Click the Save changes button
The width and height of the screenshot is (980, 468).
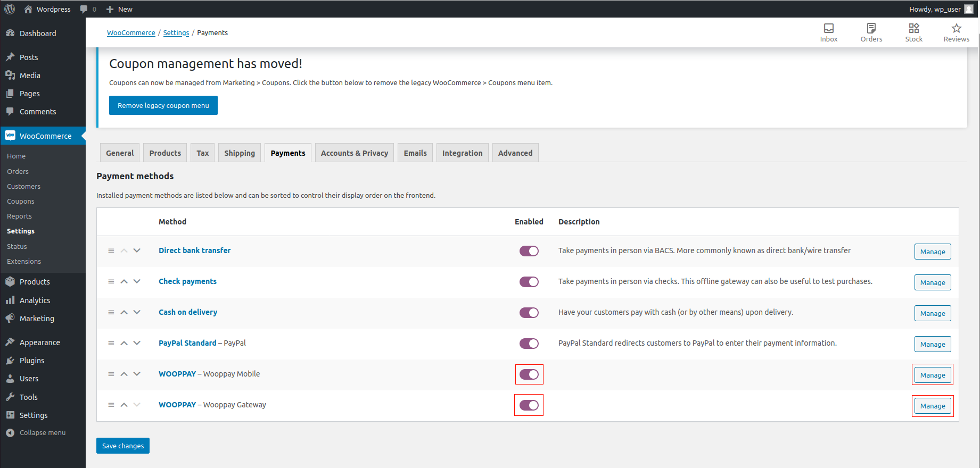(123, 446)
